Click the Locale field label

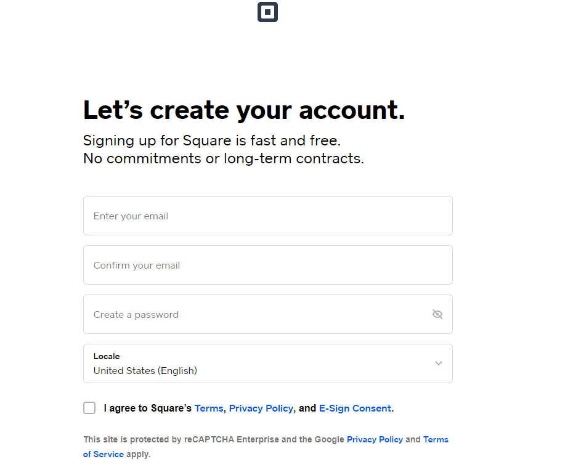(107, 356)
